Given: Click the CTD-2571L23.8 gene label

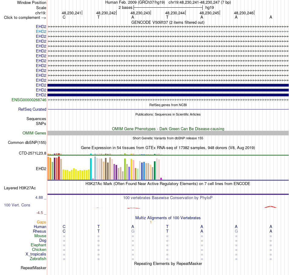Looking at the screenshot, I should [33, 153].
